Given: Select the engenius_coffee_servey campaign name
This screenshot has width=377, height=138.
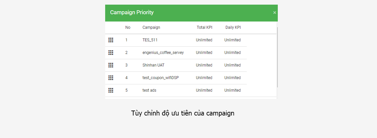Looking at the screenshot, I should coord(163,53).
